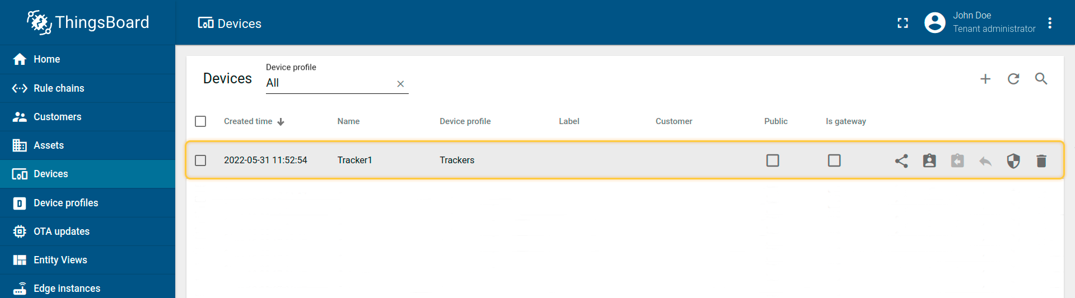Toggle the Is gateway checkbox for Tracker1
Screen dimensions: 1075x298
(x=834, y=160)
